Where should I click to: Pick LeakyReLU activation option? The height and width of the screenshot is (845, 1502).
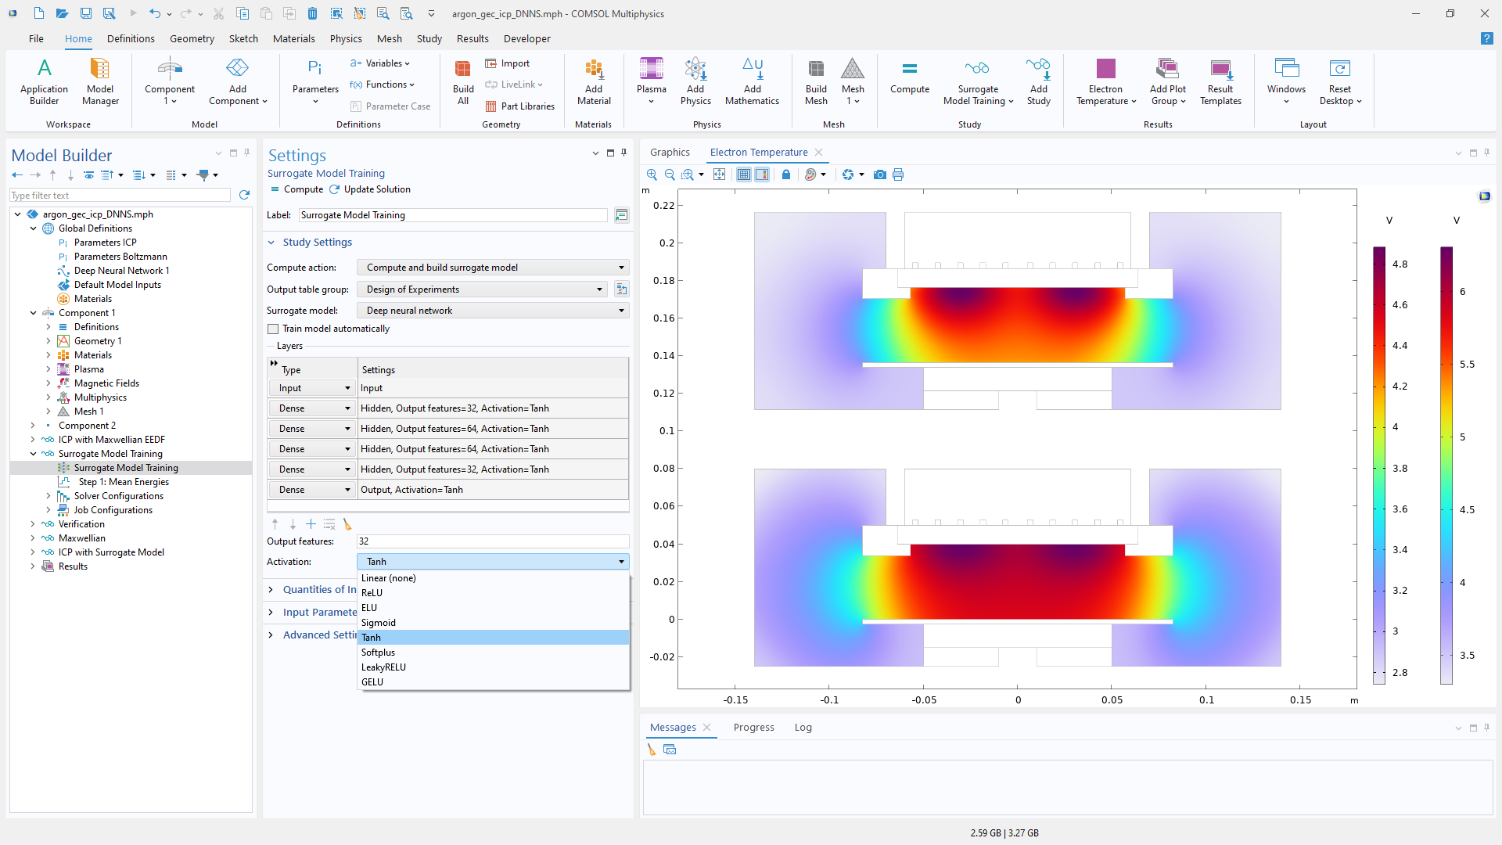coord(493,667)
